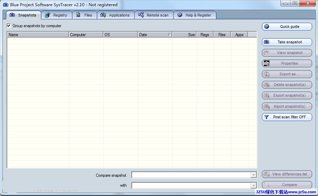318x196 pixels.
Task: Click the Files tab document icon
Action: tap(78, 15)
